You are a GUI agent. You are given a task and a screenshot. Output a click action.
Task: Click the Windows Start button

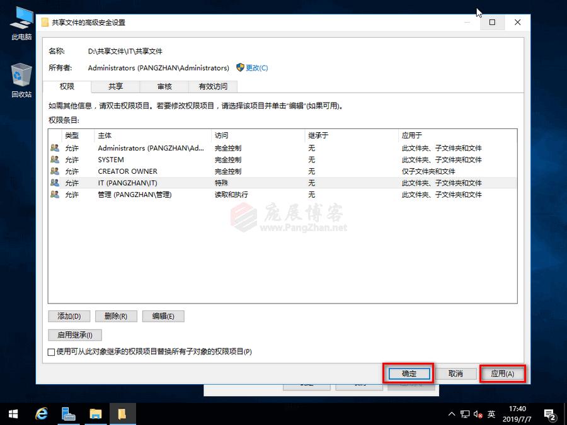pyautogui.click(x=13, y=414)
